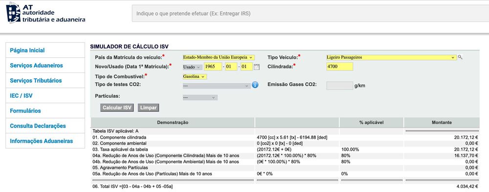The width and height of the screenshot is (489, 192).
Task: Click the % aplicável column header
Action: (372, 122)
